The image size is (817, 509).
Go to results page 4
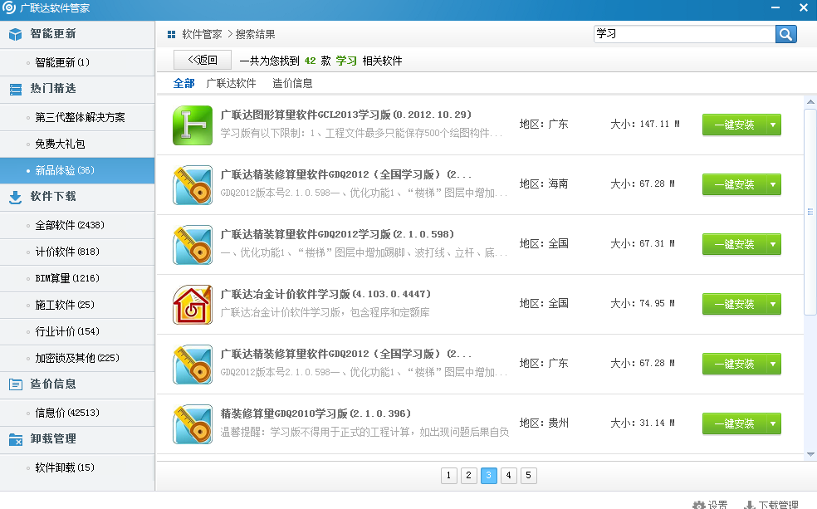tap(508, 475)
